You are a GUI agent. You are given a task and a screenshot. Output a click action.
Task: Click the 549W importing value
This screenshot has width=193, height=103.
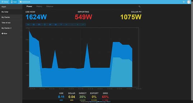click(x=83, y=17)
